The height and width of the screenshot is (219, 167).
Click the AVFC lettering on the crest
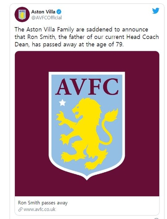(87, 87)
